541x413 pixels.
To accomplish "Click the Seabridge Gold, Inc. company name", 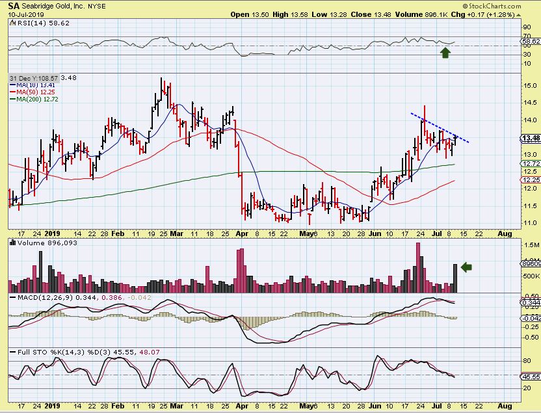I will [x=53, y=7].
